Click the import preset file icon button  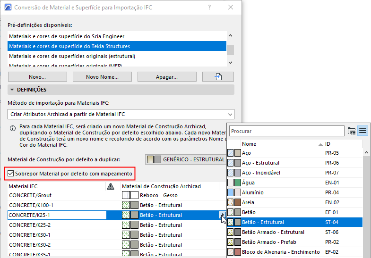(218, 77)
